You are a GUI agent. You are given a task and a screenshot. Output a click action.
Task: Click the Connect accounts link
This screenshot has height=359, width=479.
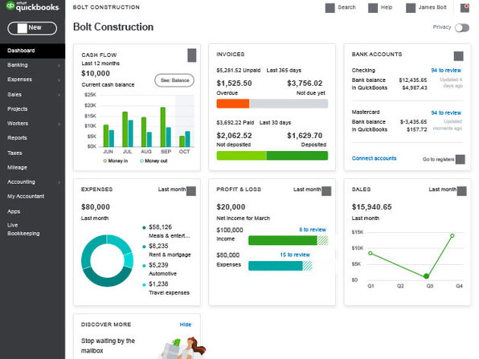(x=374, y=158)
